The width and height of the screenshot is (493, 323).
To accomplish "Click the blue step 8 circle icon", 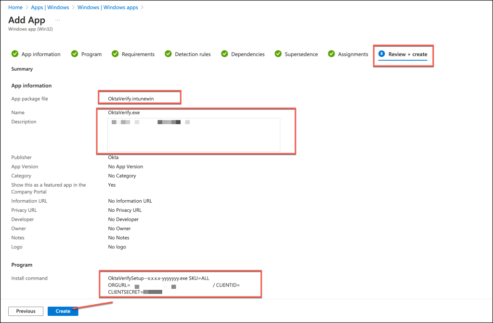I will click(382, 54).
